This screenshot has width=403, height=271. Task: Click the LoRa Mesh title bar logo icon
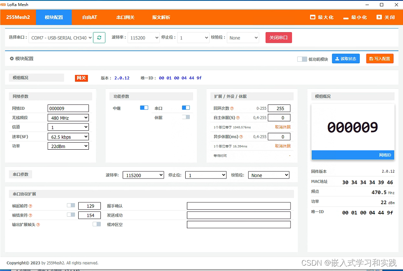pos(4,5)
